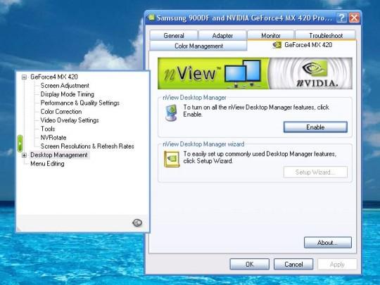380x285 pixels.
Task: Switch to the Adapter tab
Action: tap(222, 36)
